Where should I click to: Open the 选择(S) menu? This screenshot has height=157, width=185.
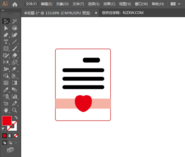tap(94, 4)
